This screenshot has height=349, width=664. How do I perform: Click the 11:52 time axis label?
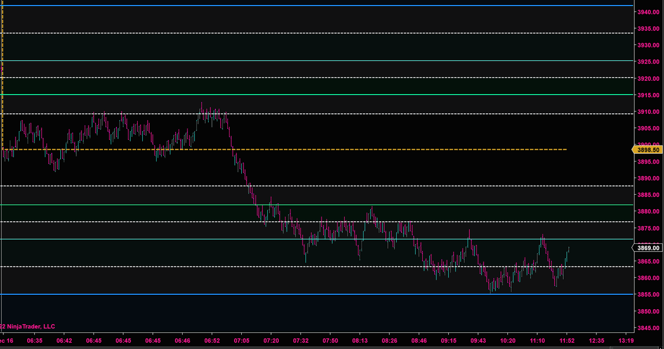[x=567, y=341]
